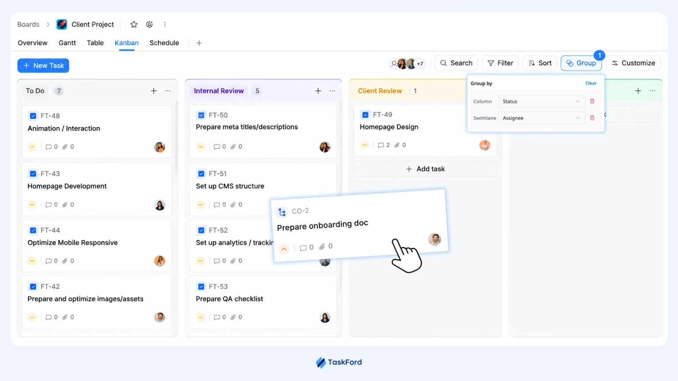This screenshot has width=678, height=381.
Task: Add a new view with plus icon
Action: coord(199,43)
